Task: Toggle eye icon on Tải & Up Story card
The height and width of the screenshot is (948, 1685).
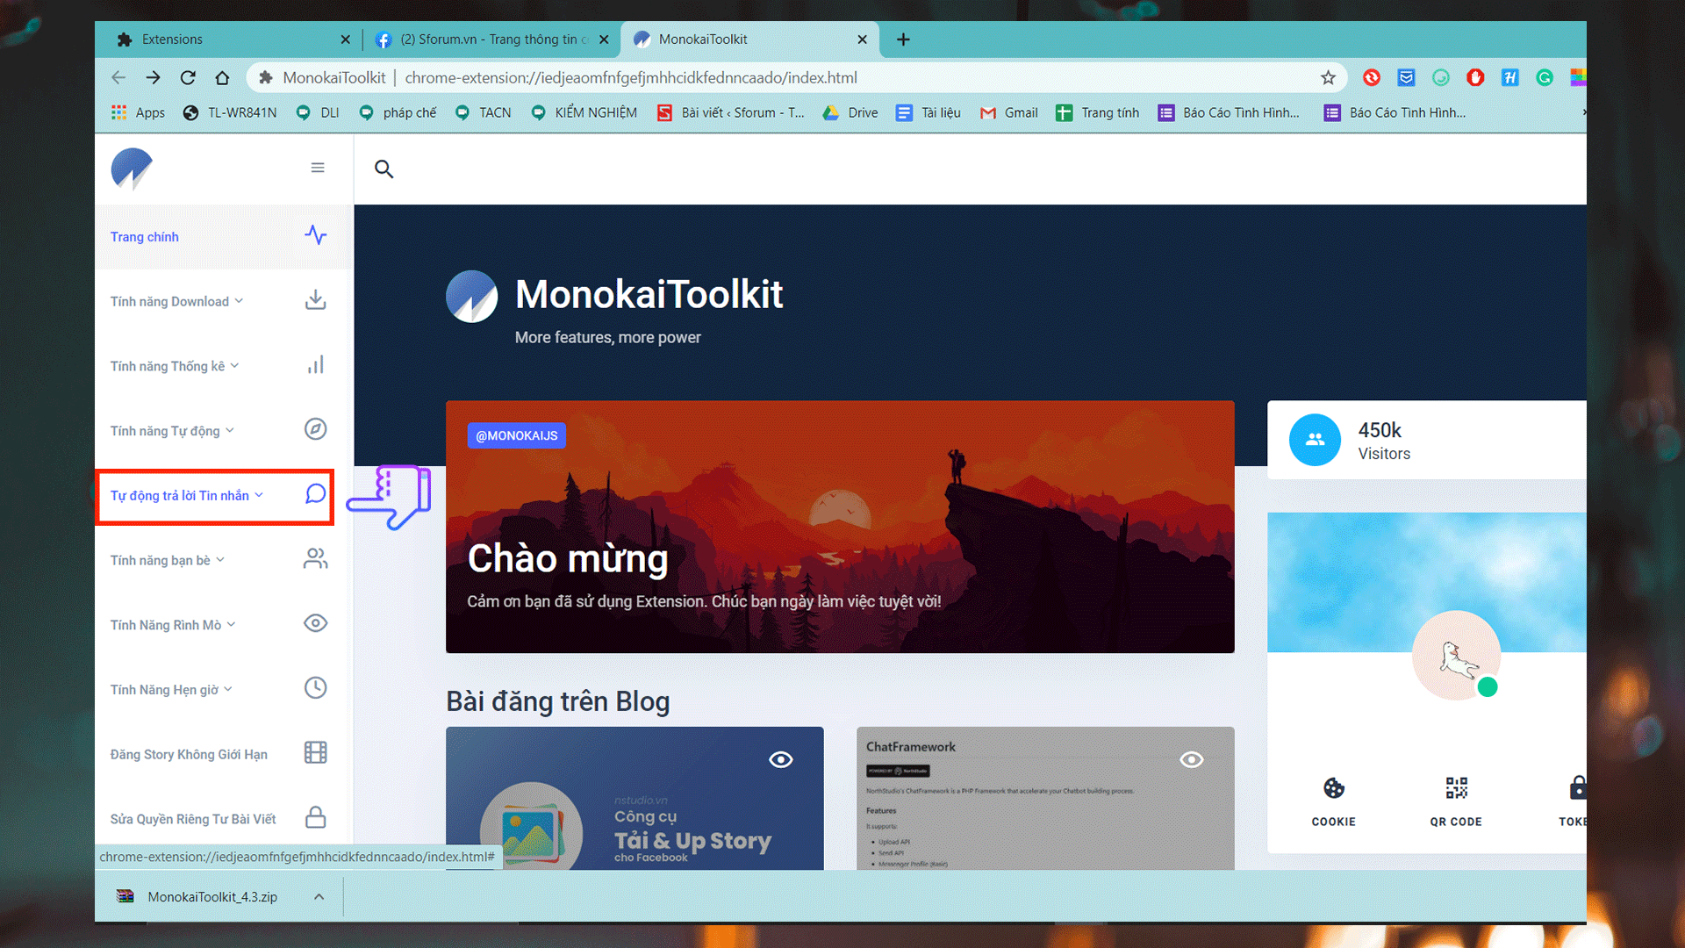Action: (781, 760)
